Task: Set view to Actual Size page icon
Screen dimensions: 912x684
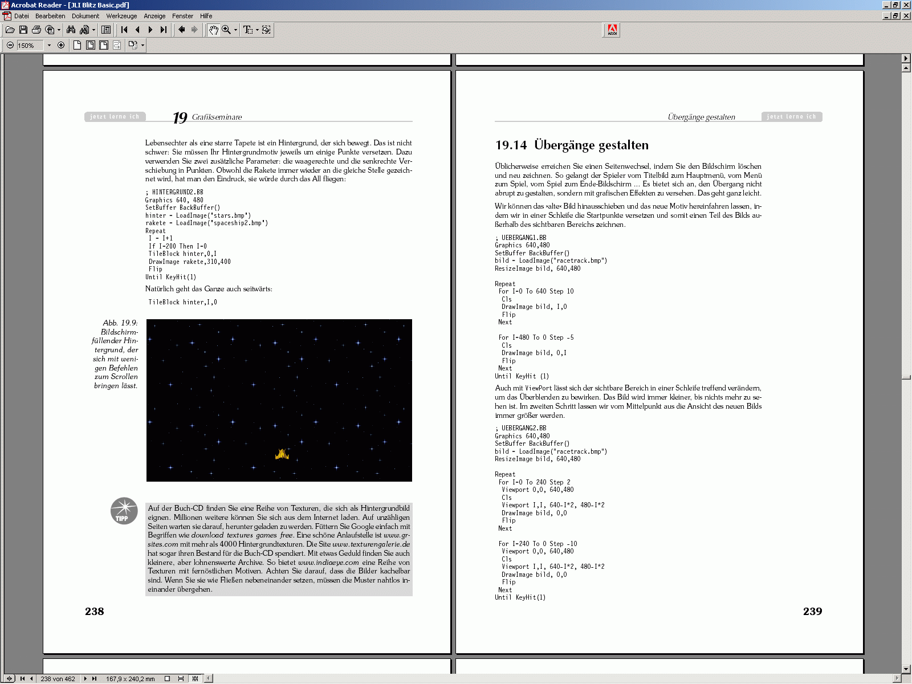Action: click(77, 45)
